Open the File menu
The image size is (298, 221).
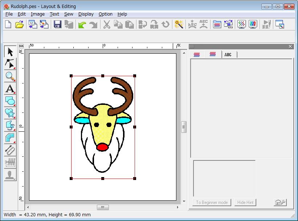[9, 14]
